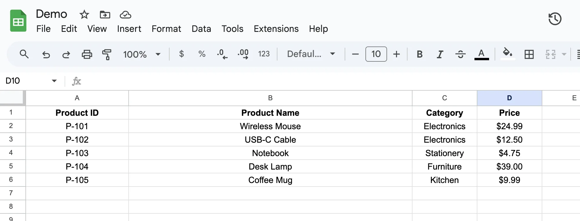
Task: Star the Demo spreadsheet
Action: click(84, 14)
